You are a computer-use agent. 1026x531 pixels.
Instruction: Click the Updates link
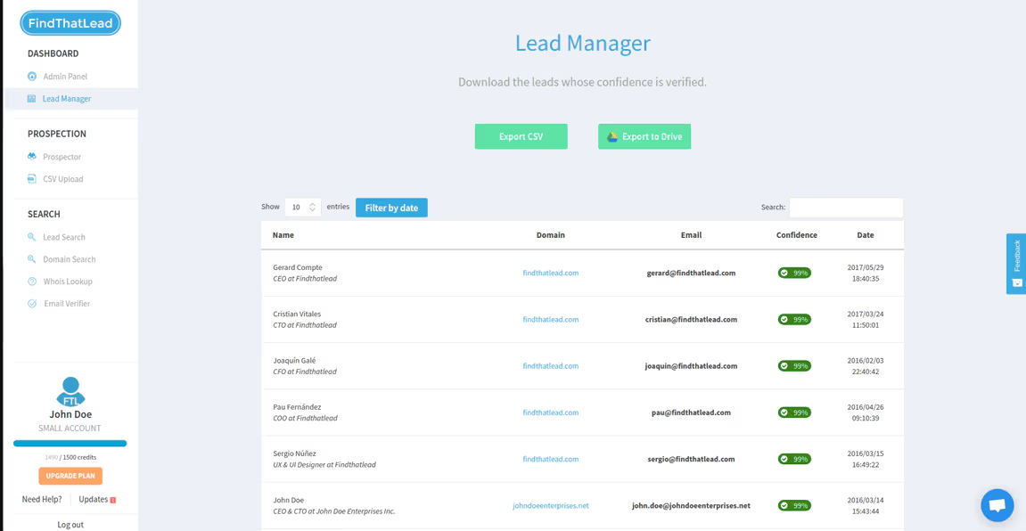tap(93, 500)
